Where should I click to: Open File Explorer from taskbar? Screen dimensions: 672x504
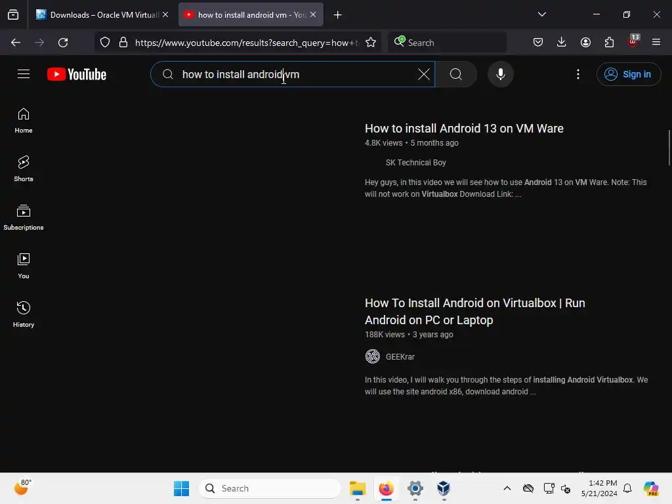(358, 488)
